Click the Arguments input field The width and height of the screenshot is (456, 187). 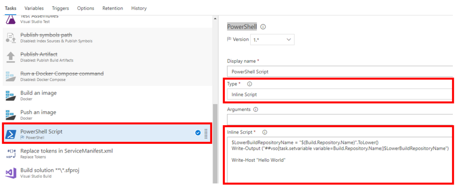pyautogui.click(x=340, y=120)
